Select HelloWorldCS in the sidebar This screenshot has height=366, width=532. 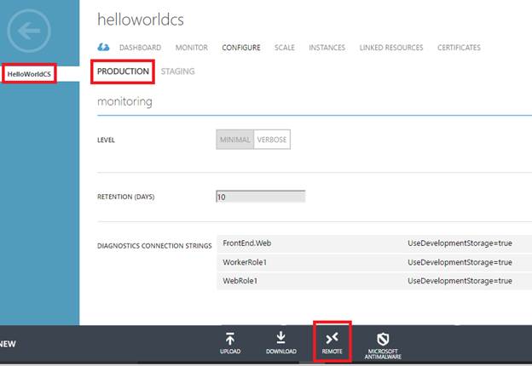pos(29,74)
